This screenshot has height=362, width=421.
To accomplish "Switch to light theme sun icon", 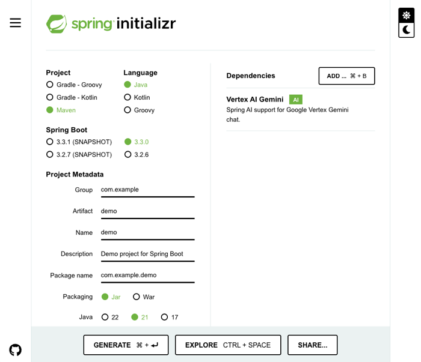I will coord(407,16).
